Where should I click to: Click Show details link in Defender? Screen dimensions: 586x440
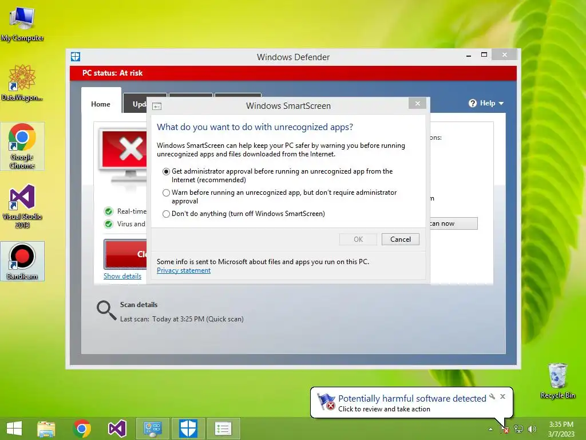coord(122,276)
